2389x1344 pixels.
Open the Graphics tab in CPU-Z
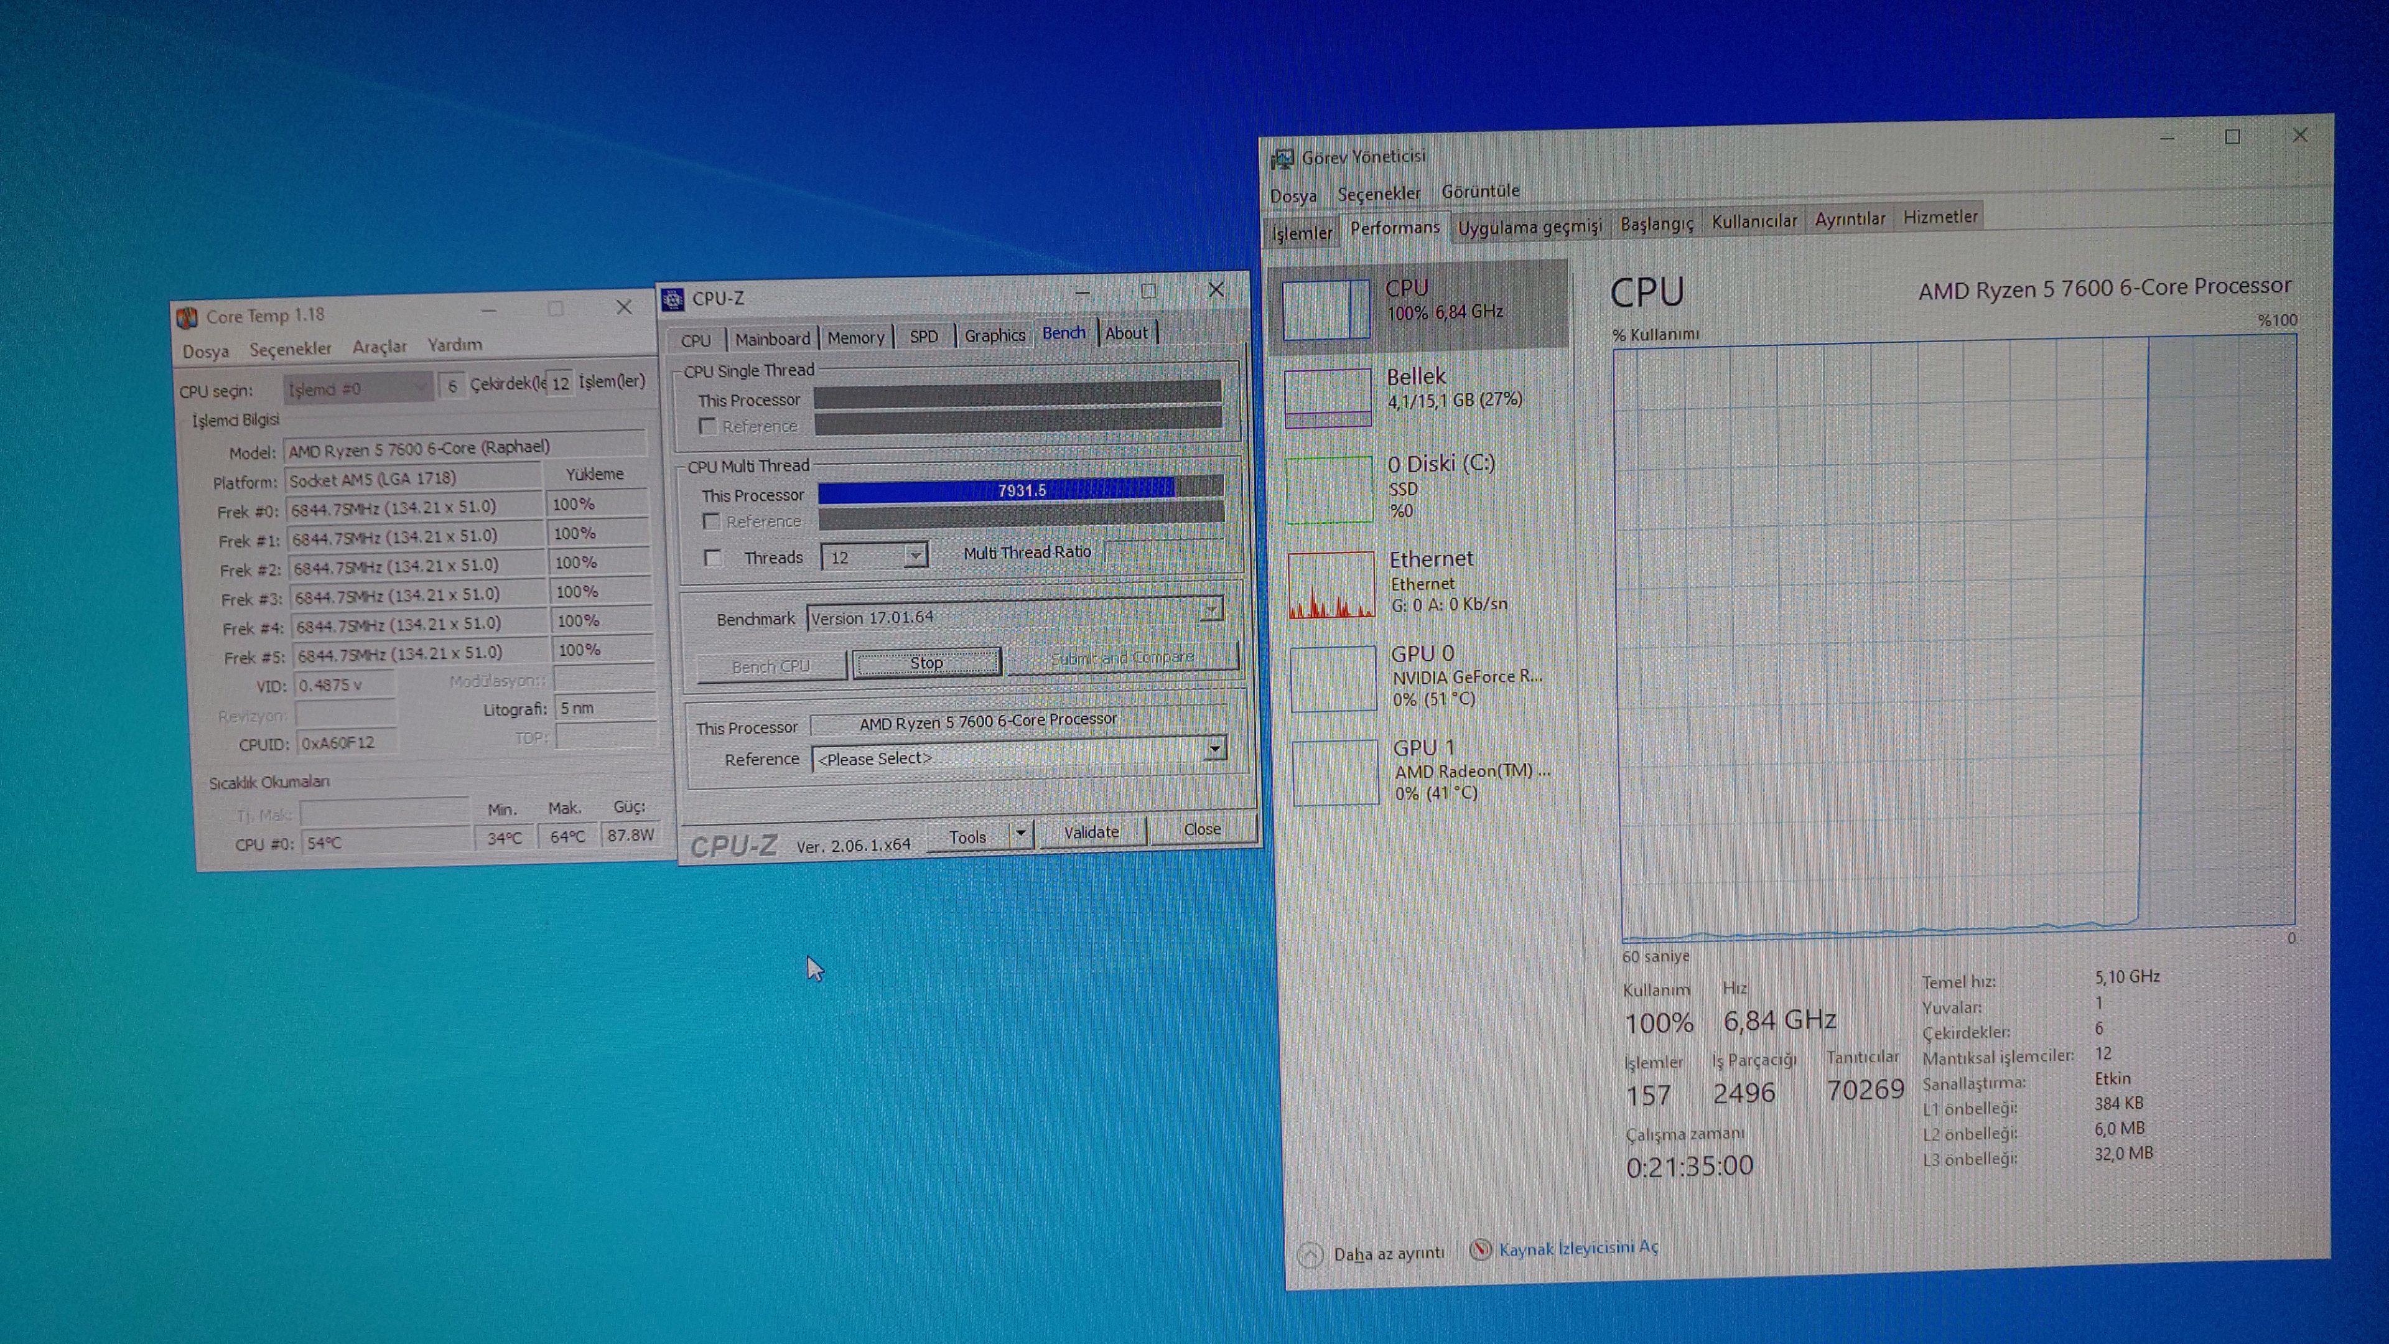coord(994,335)
